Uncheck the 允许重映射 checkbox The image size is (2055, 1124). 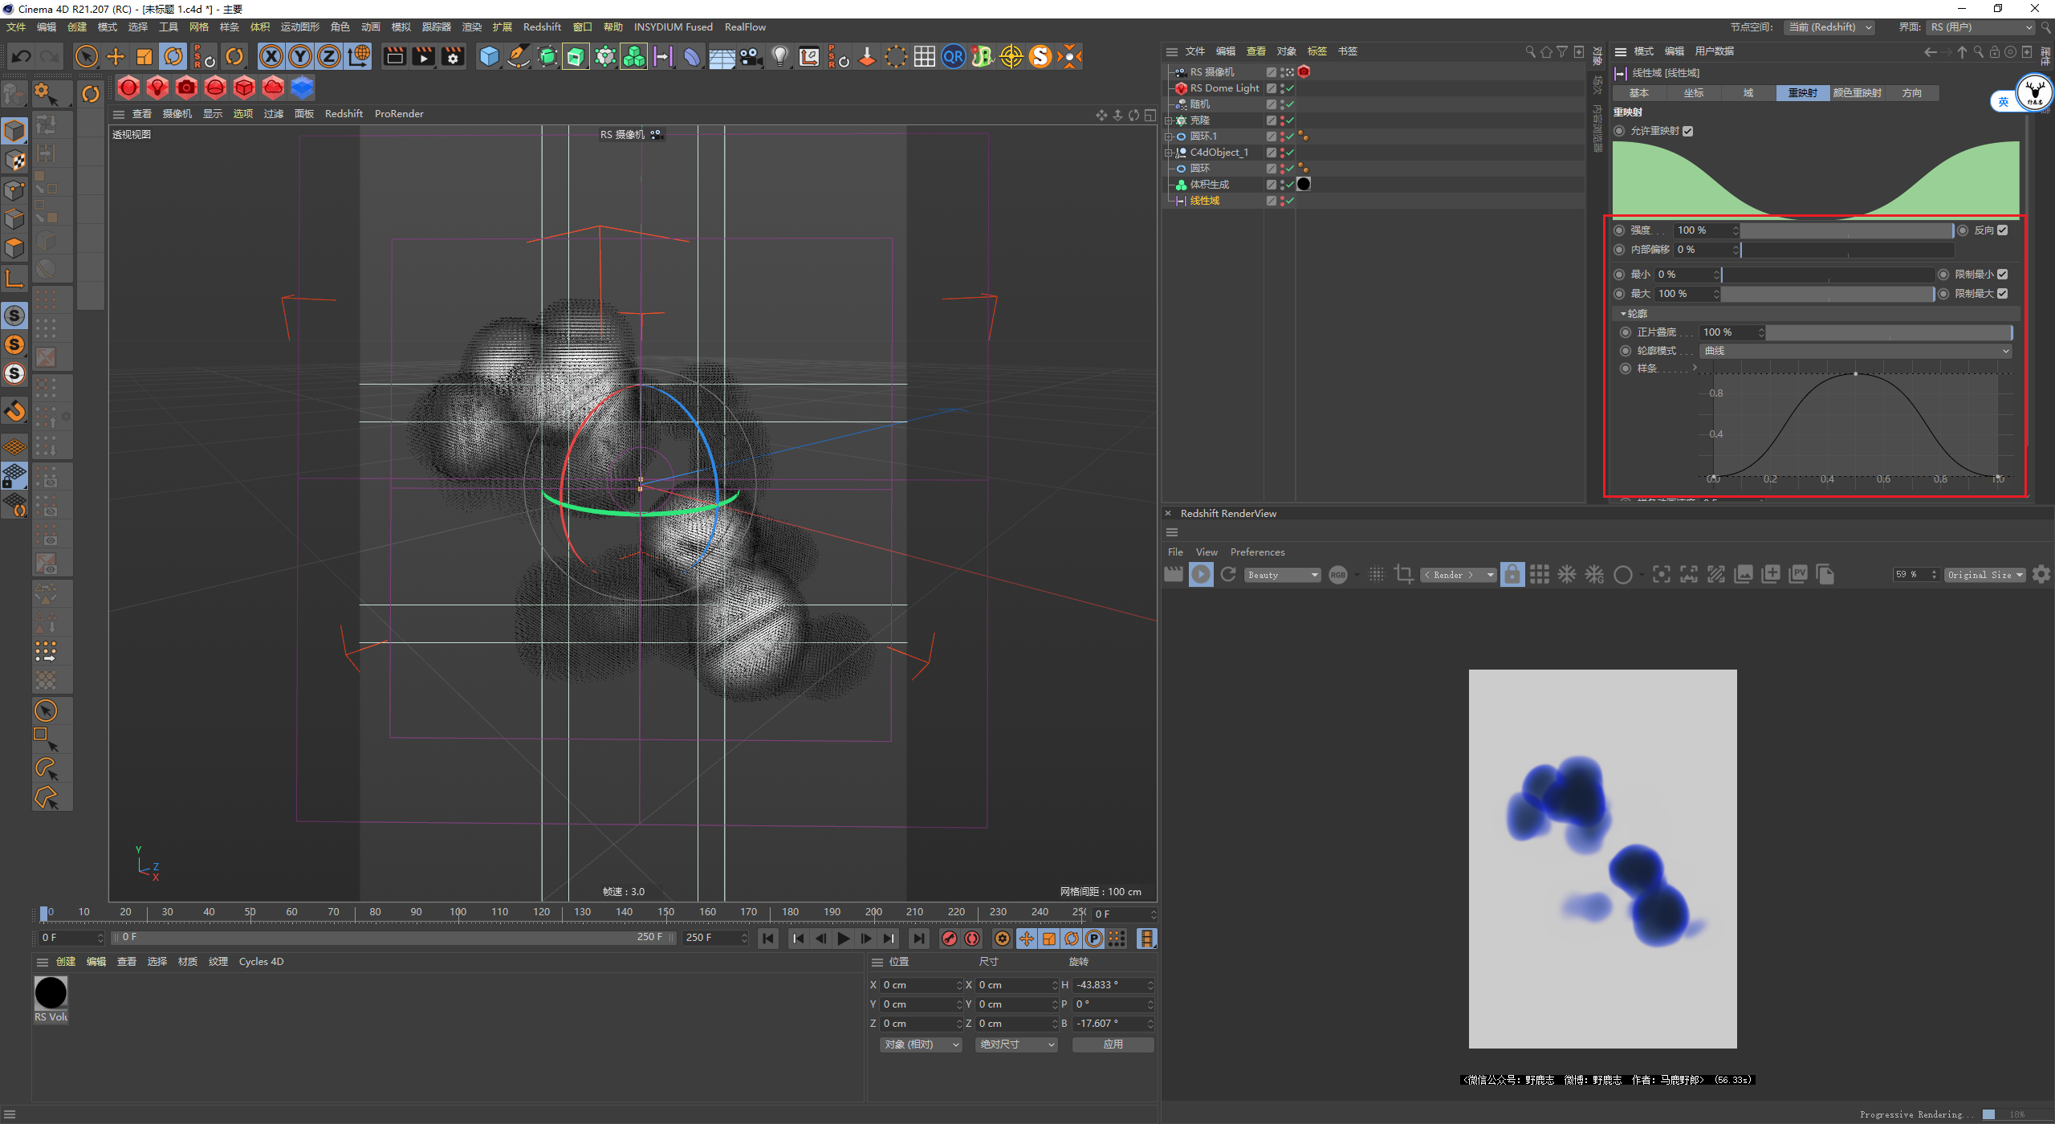pos(1688,131)
